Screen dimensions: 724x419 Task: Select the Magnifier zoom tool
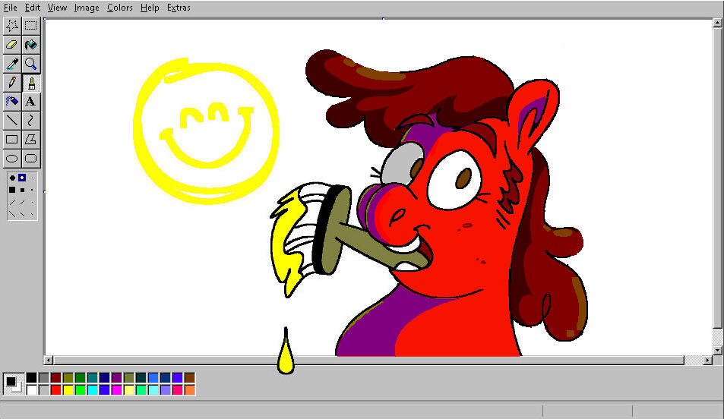[31, 63]
